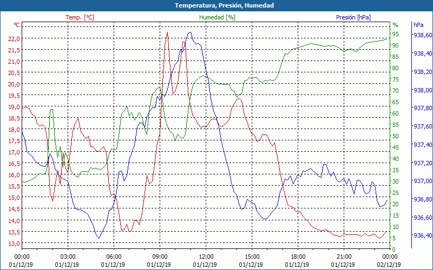
Task: Click the 936,60 pressure axis value
Action: point(423,218)
